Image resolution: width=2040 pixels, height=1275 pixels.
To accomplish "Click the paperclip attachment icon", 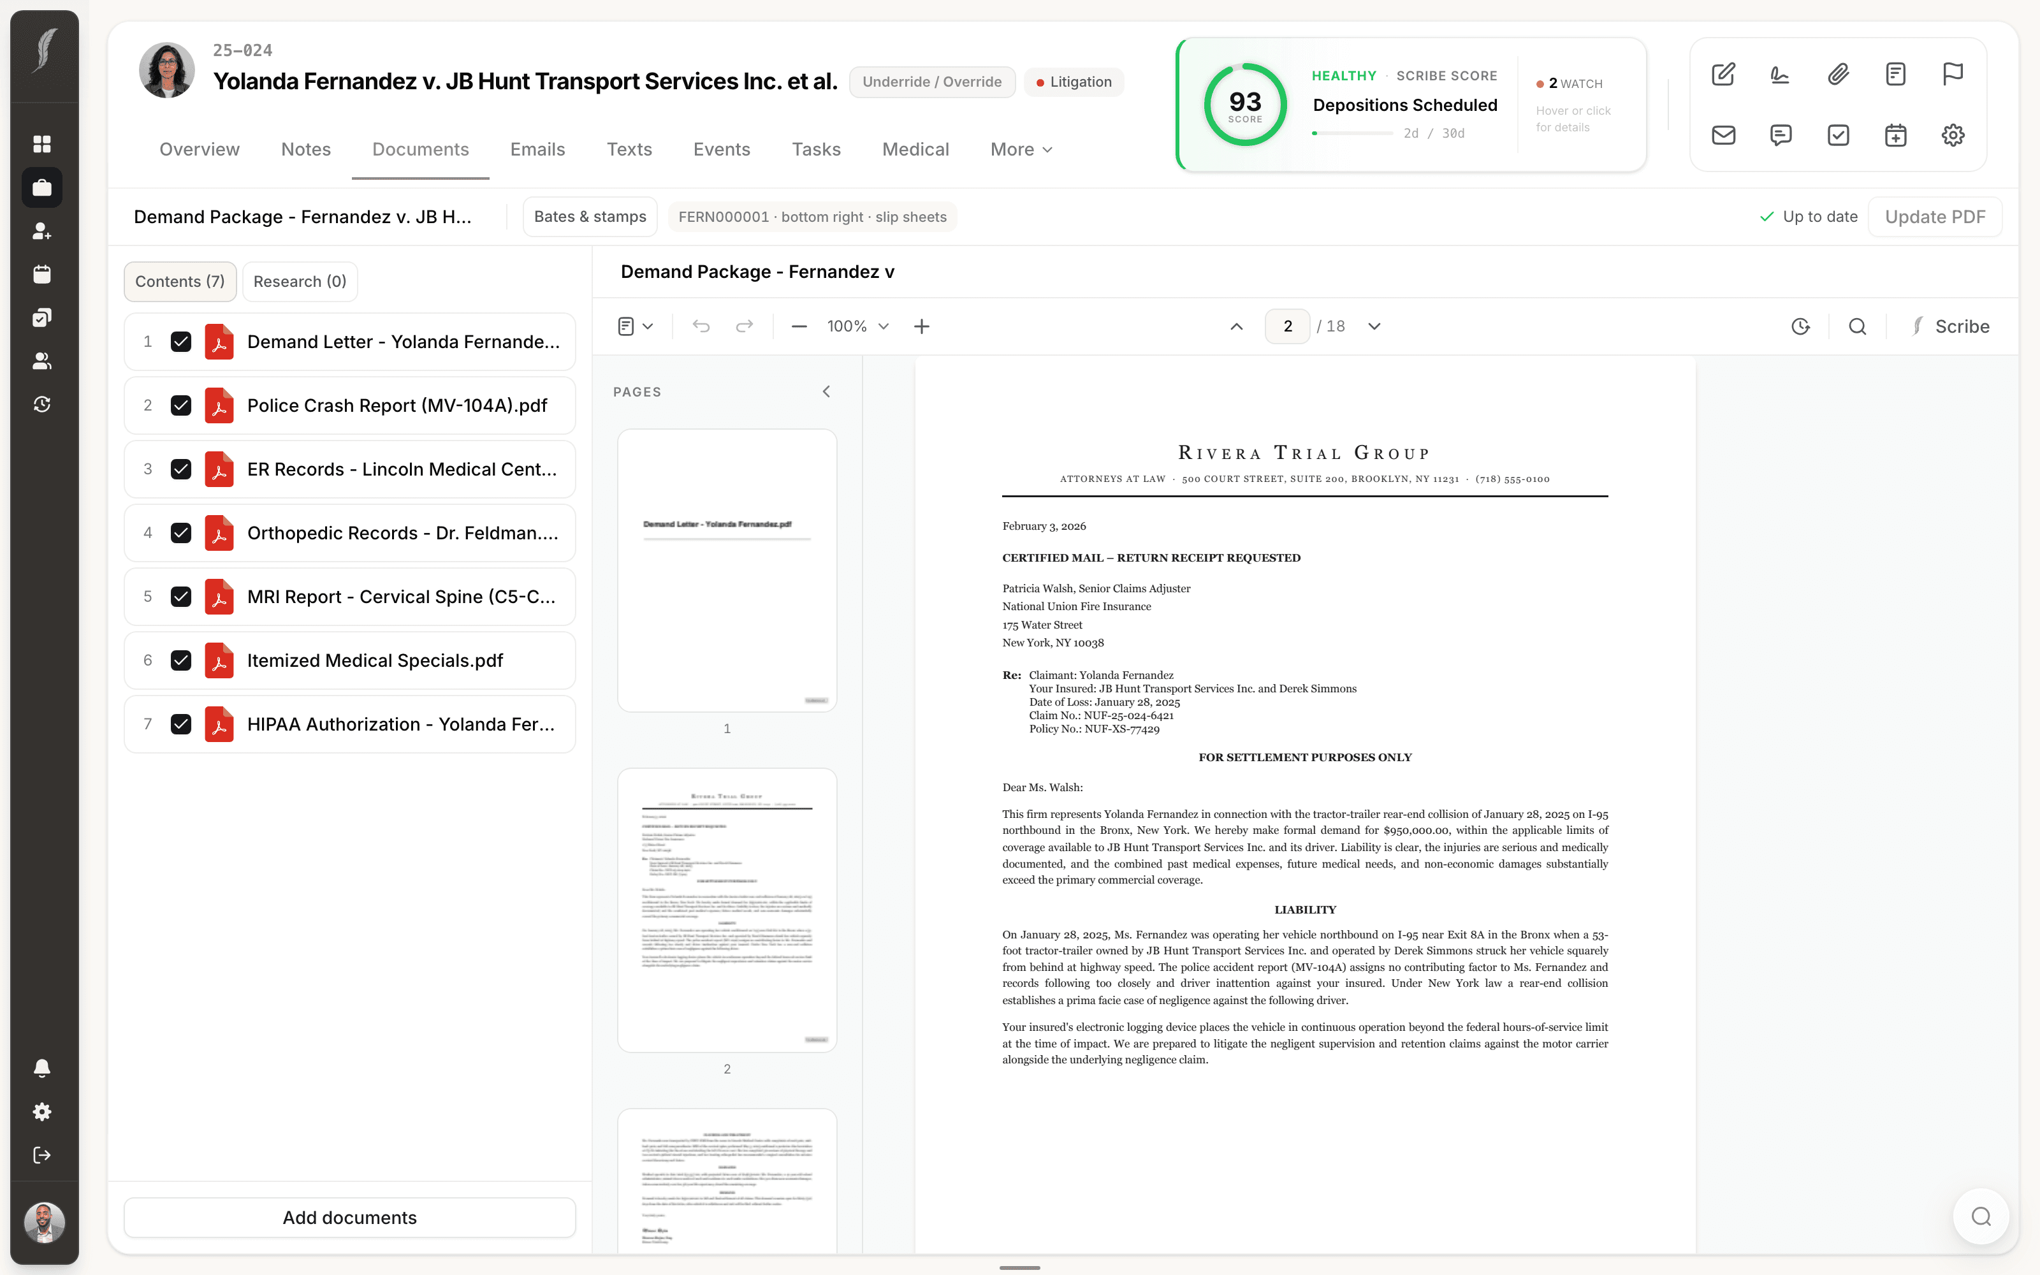I will click(1838, 74).
